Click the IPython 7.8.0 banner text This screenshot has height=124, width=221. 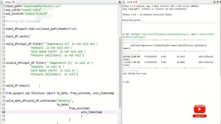[147, 14]
